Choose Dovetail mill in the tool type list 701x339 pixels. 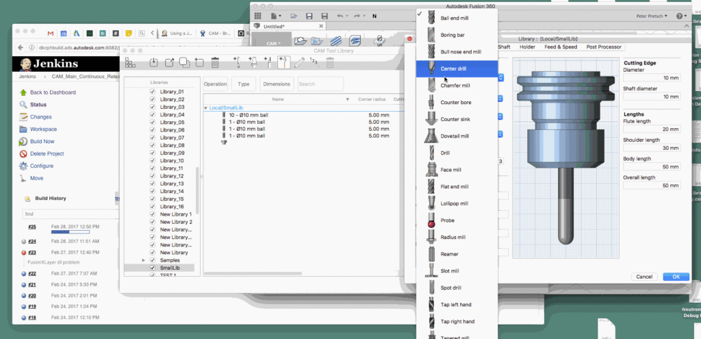(457, 136)
